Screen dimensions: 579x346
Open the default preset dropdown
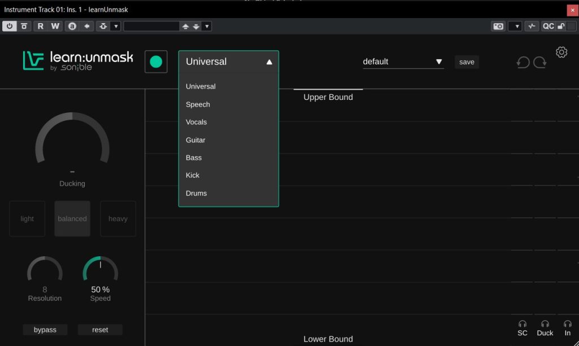click(403, 62)
